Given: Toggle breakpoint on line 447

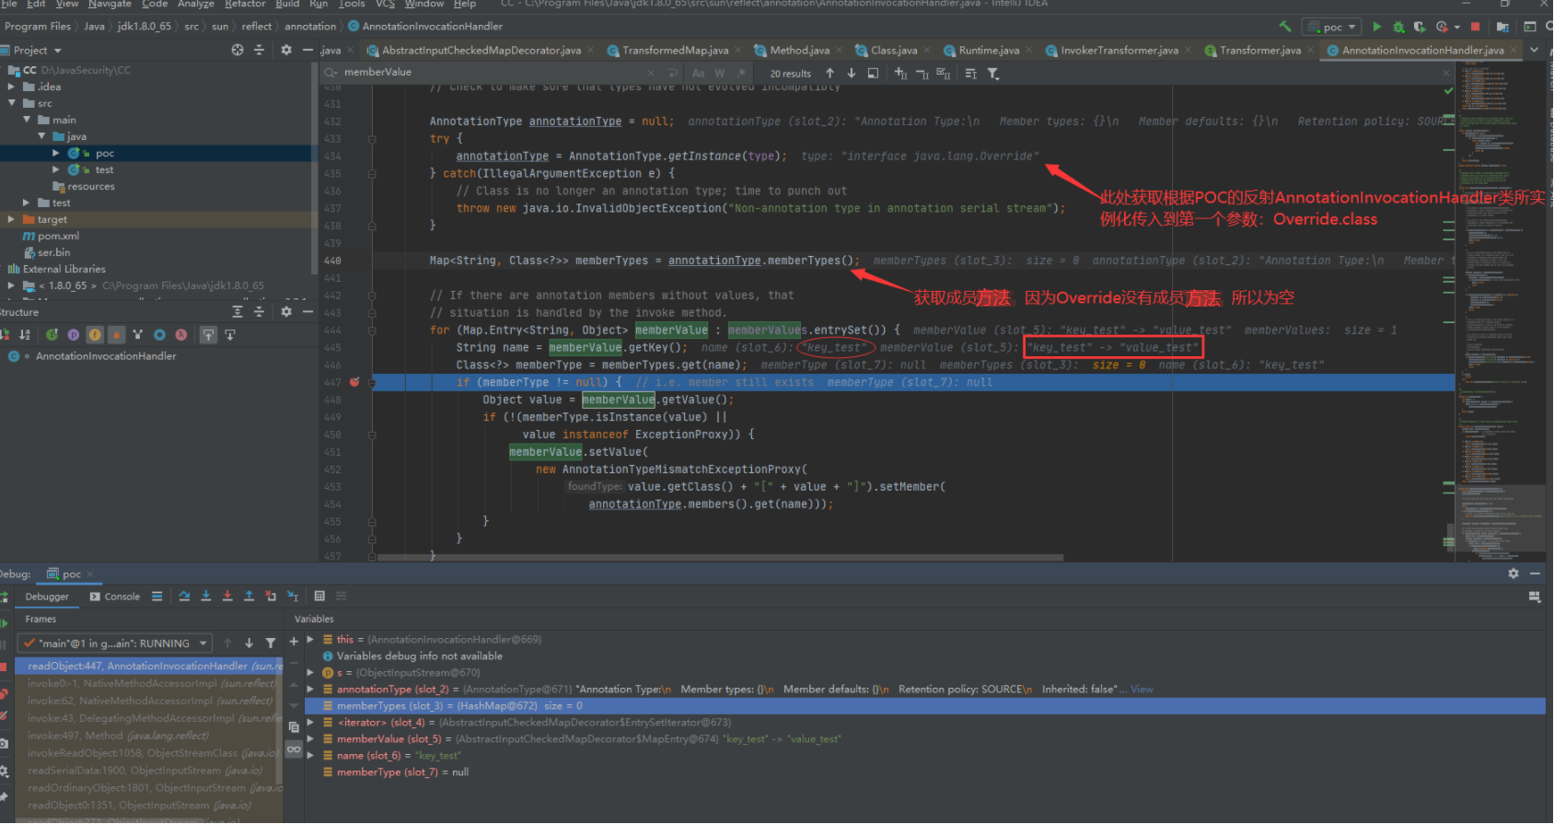Looking at the screenshot, I should 354,382.
